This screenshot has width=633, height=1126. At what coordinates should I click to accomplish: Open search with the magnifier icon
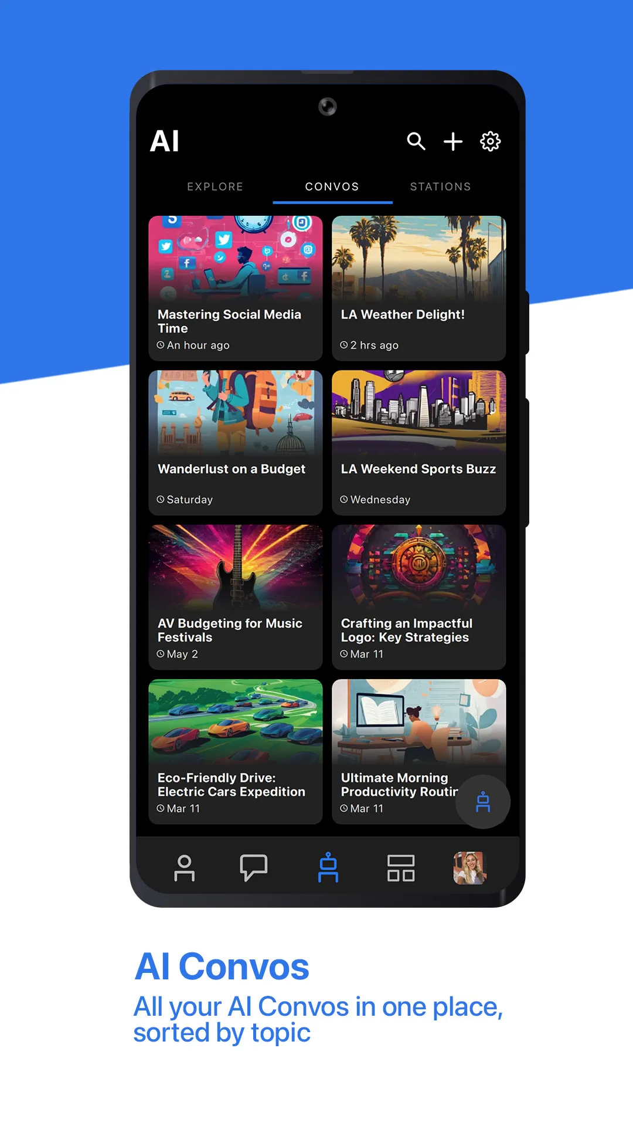tap(416, 141)
